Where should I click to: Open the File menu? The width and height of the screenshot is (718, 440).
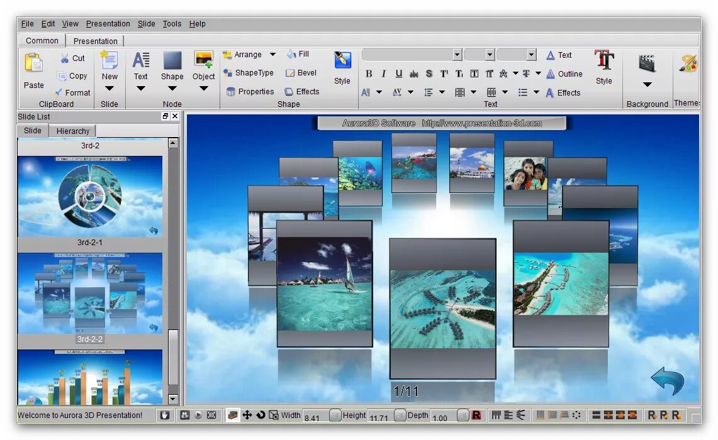point(27,24)
